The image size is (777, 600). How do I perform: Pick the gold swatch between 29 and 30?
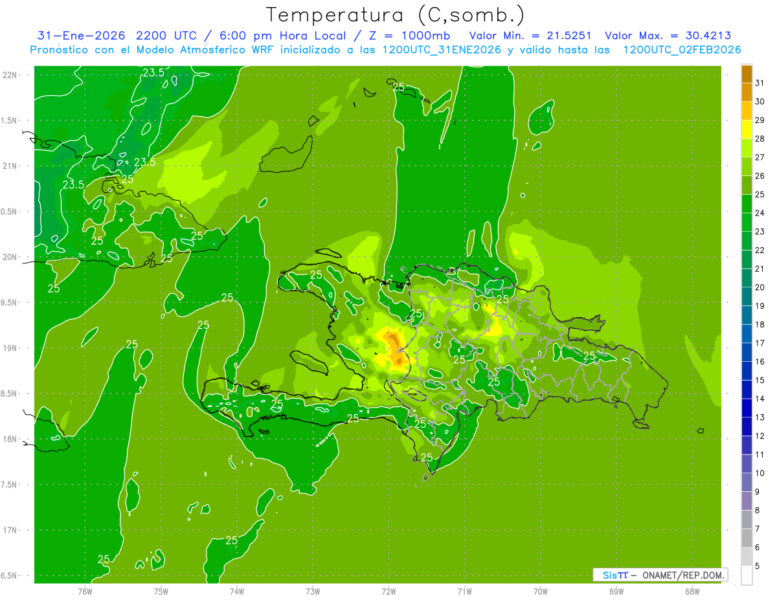pos(747,111)
